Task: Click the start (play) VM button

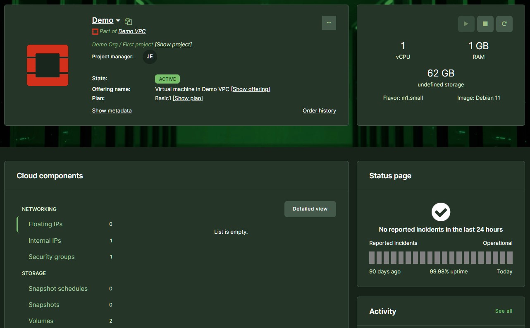Action: [466, 24]
